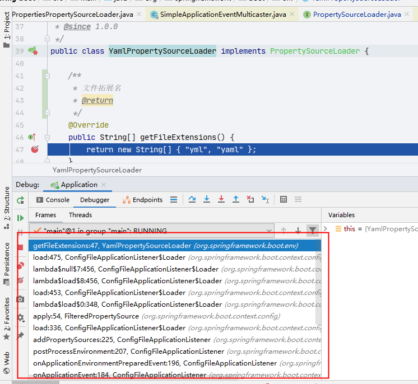Click the Rerun Application debug icon
Viewport: 418px width, 384px height.
click(21, 200)
